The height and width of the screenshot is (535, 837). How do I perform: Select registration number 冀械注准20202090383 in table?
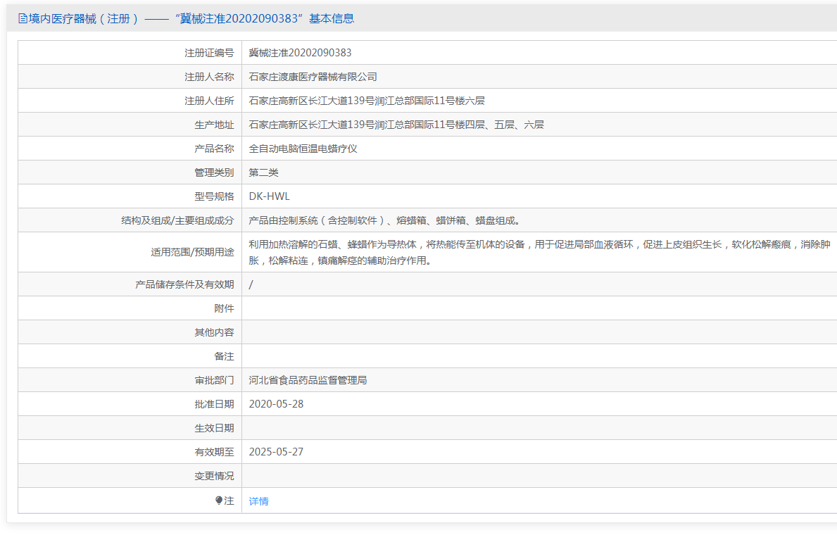300,53
